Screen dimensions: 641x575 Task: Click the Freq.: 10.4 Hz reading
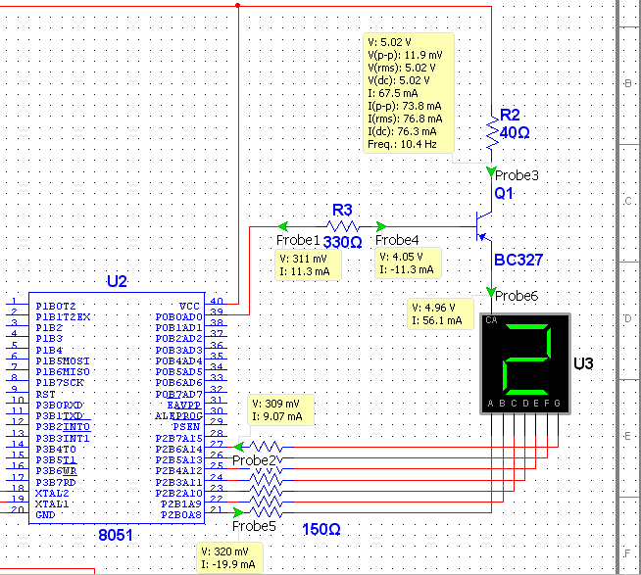click(x=402, y=144)
